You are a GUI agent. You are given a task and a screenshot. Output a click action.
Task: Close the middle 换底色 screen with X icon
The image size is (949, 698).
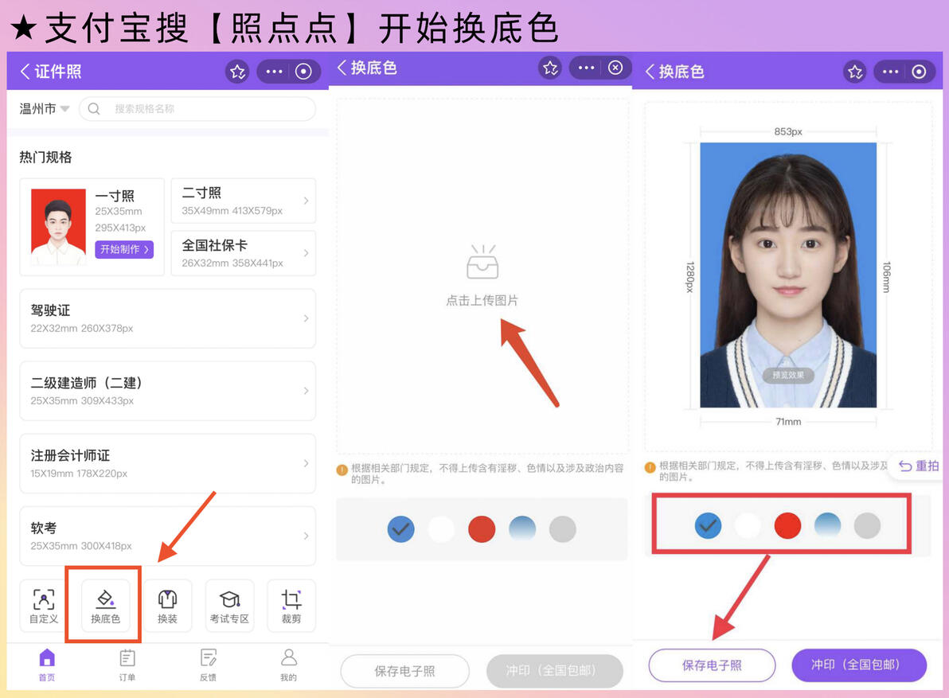(x=615, y=68)
